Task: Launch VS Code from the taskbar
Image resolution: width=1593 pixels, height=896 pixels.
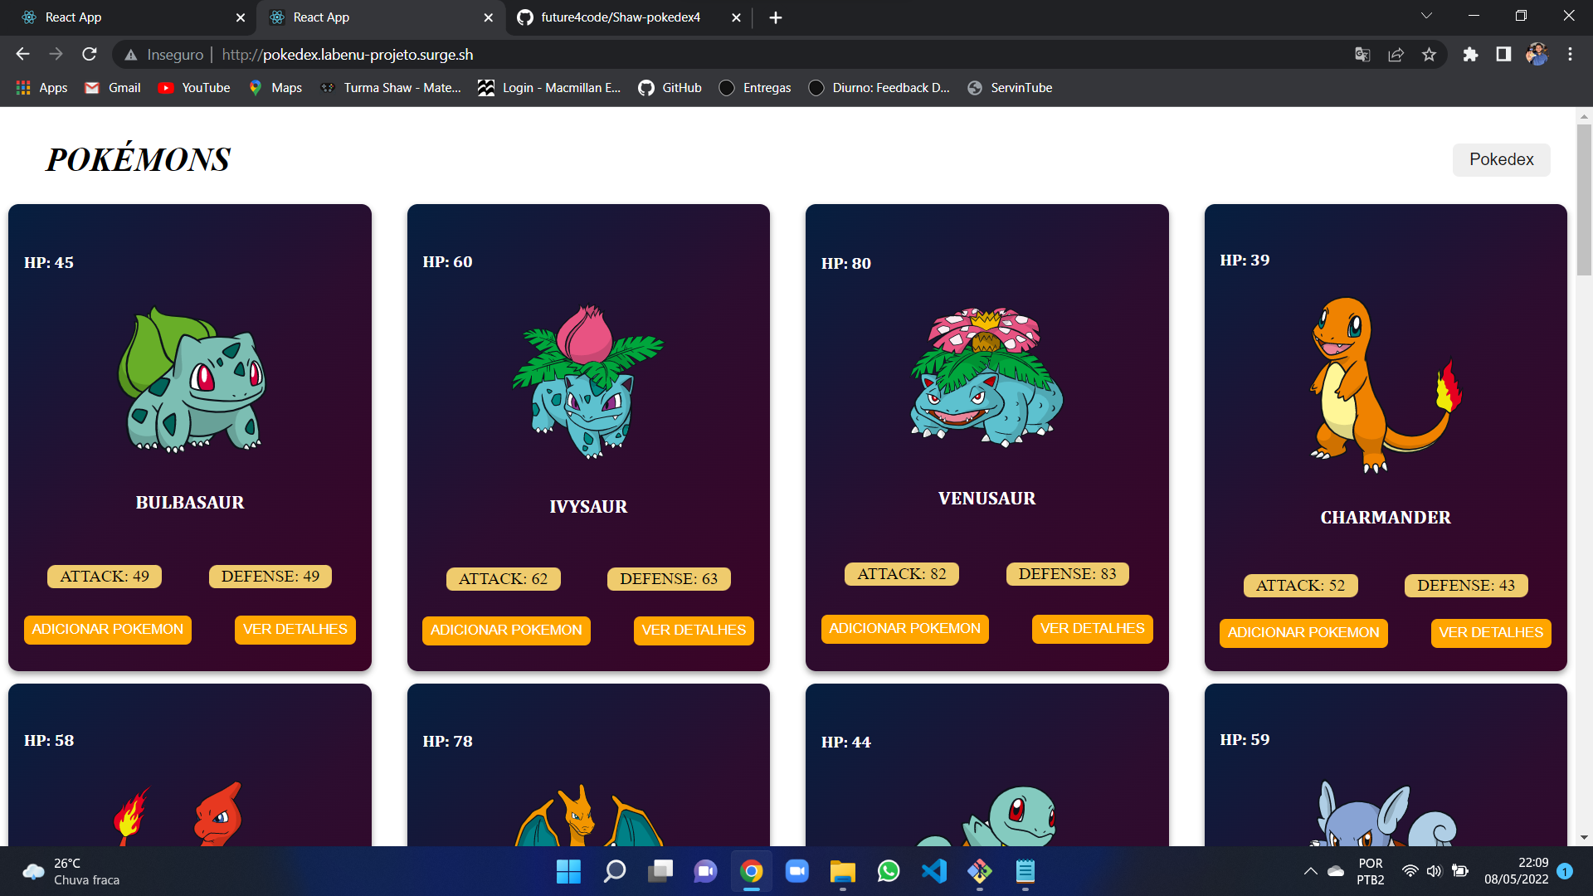Action: point(933,872)
